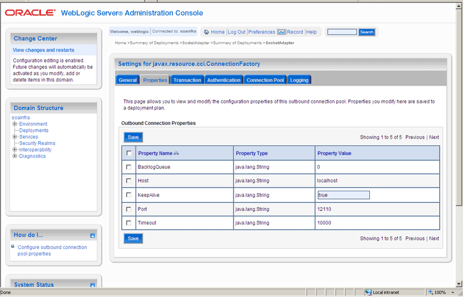The height and width of the screenshot is (297, 463).
Task: Click the Timeout value 10000
Action: pyautogui.click(x=324, y=223)
